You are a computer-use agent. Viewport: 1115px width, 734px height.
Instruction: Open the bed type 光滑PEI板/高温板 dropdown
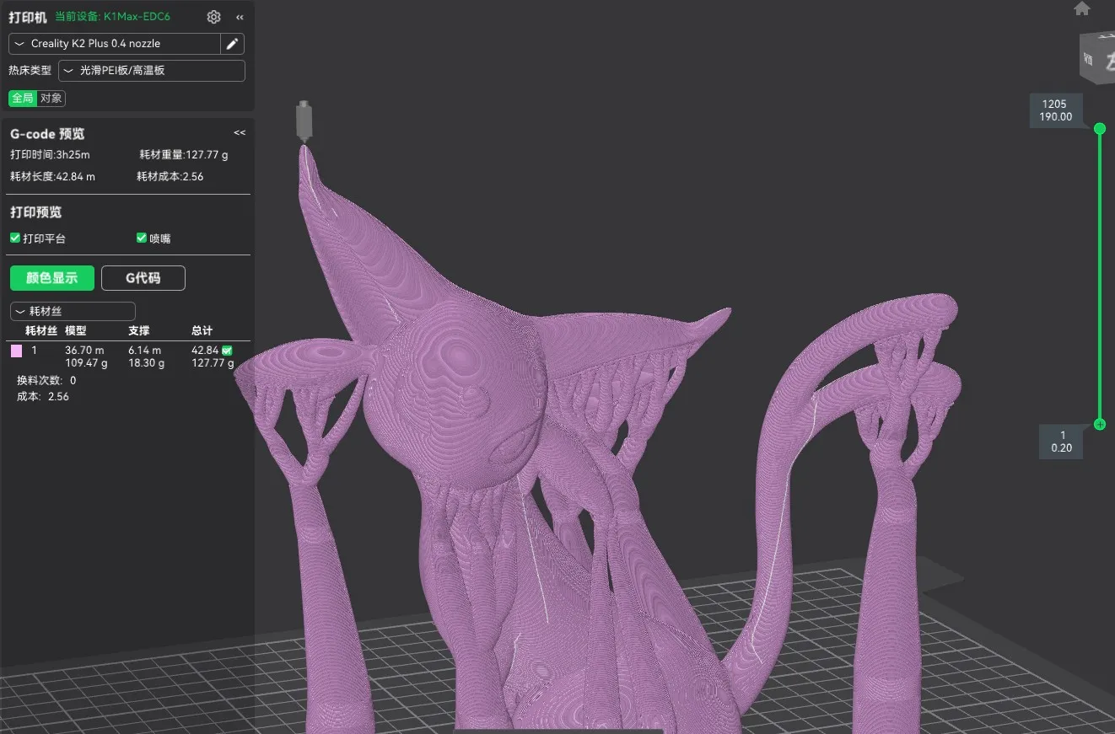tap(152, 71)
